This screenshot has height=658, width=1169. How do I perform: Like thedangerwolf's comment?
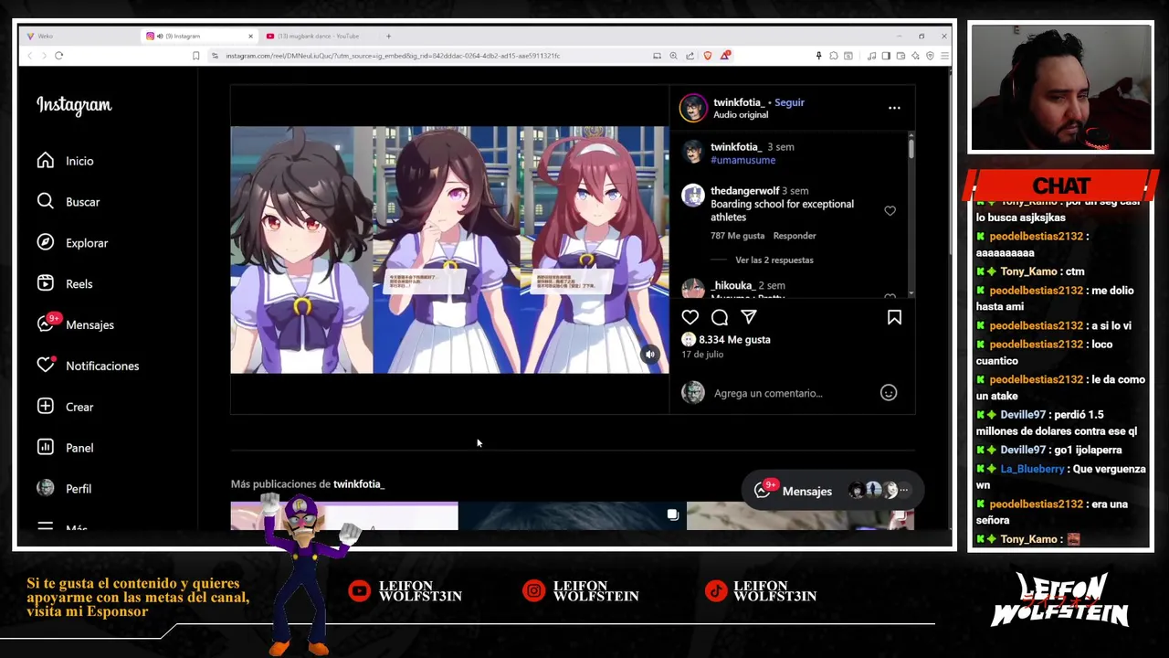point(890,211)
